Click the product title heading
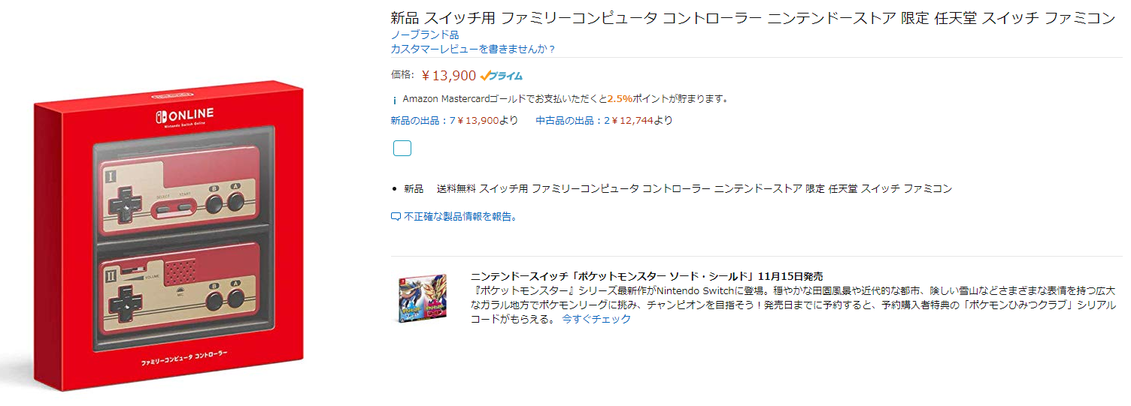The height and width of the screenshot is (406, 1131). pyautogui.click(x=753, y=18)
